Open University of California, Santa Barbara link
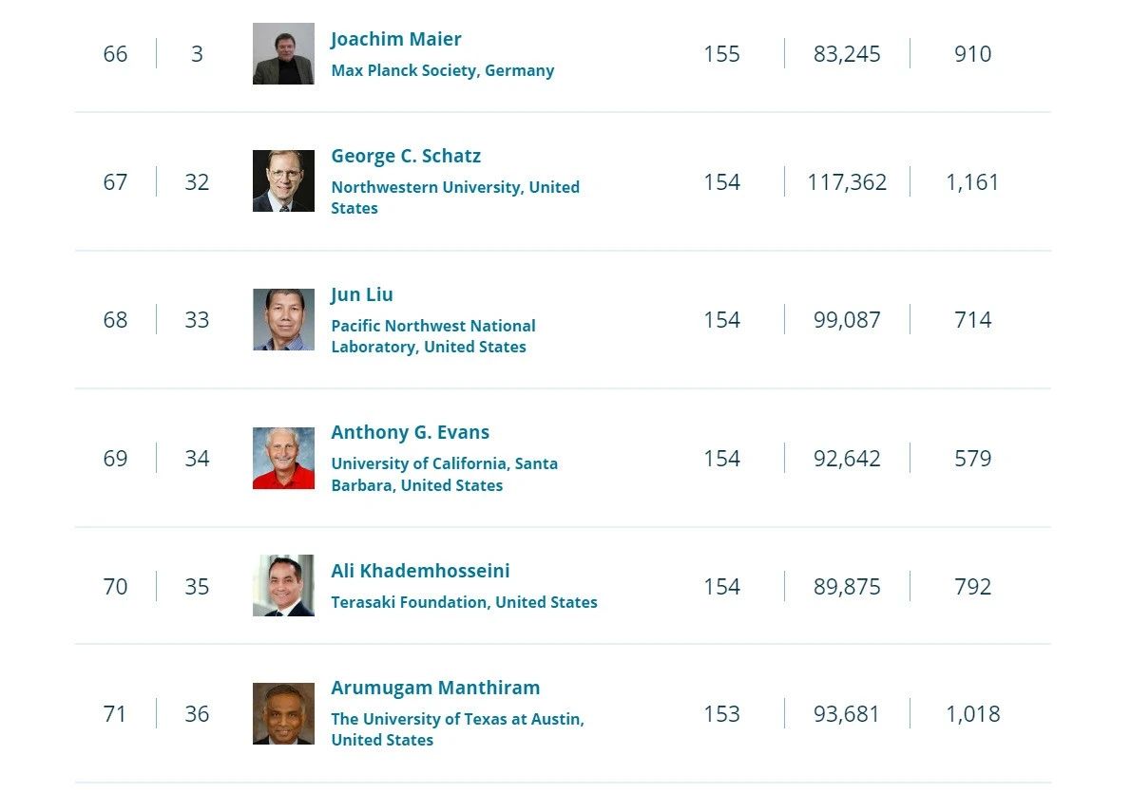This screenshot has height=793, width=1131. [445, 474]
